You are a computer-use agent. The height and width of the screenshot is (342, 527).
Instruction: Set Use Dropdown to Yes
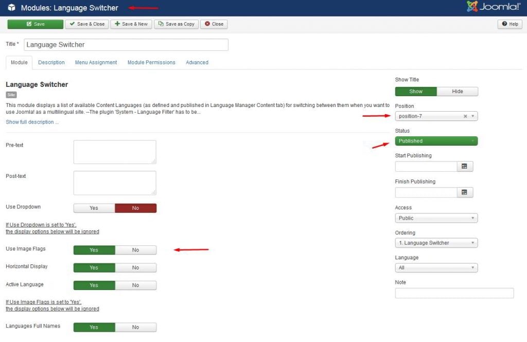coord(94,208)
